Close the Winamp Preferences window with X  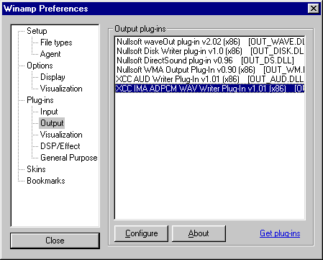click(314, 9)
